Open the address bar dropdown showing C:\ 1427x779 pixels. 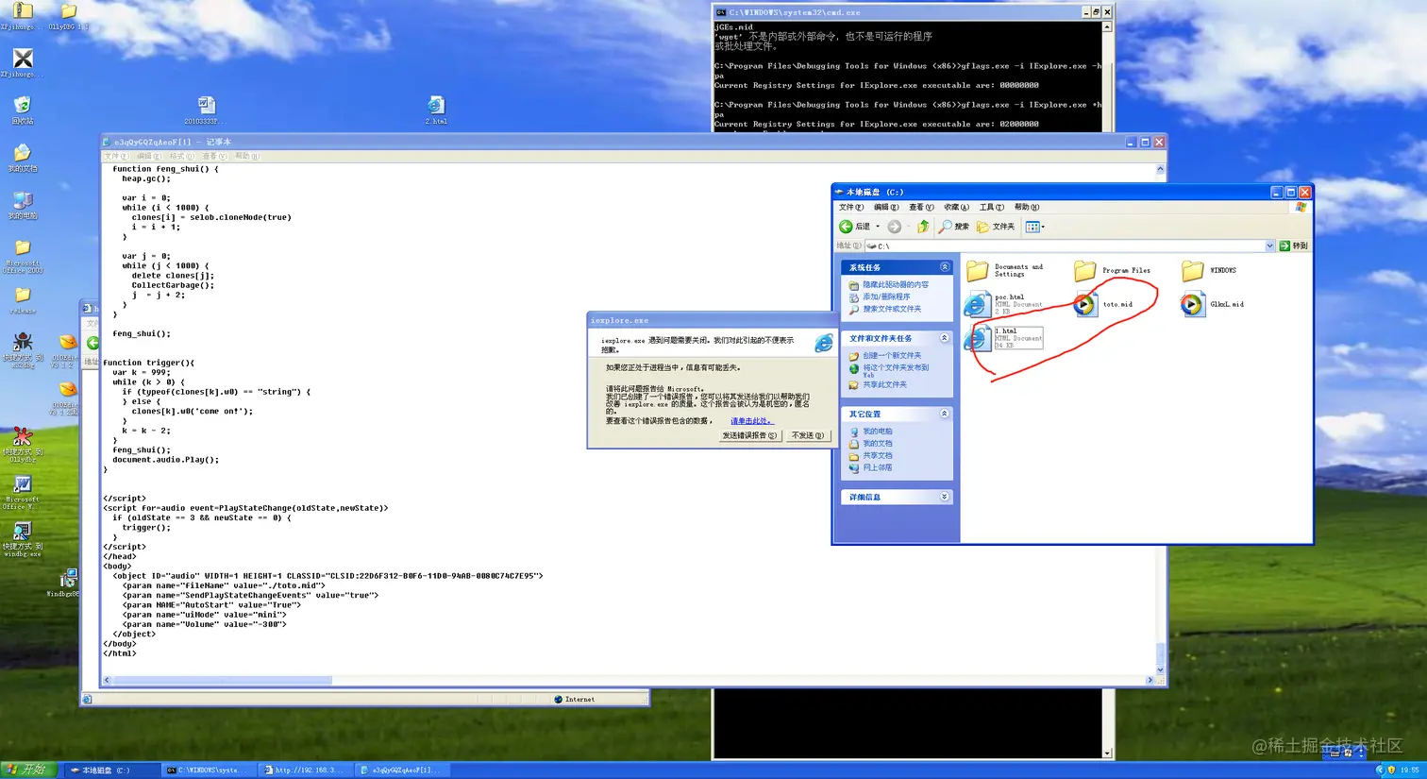pos(1269,246)
